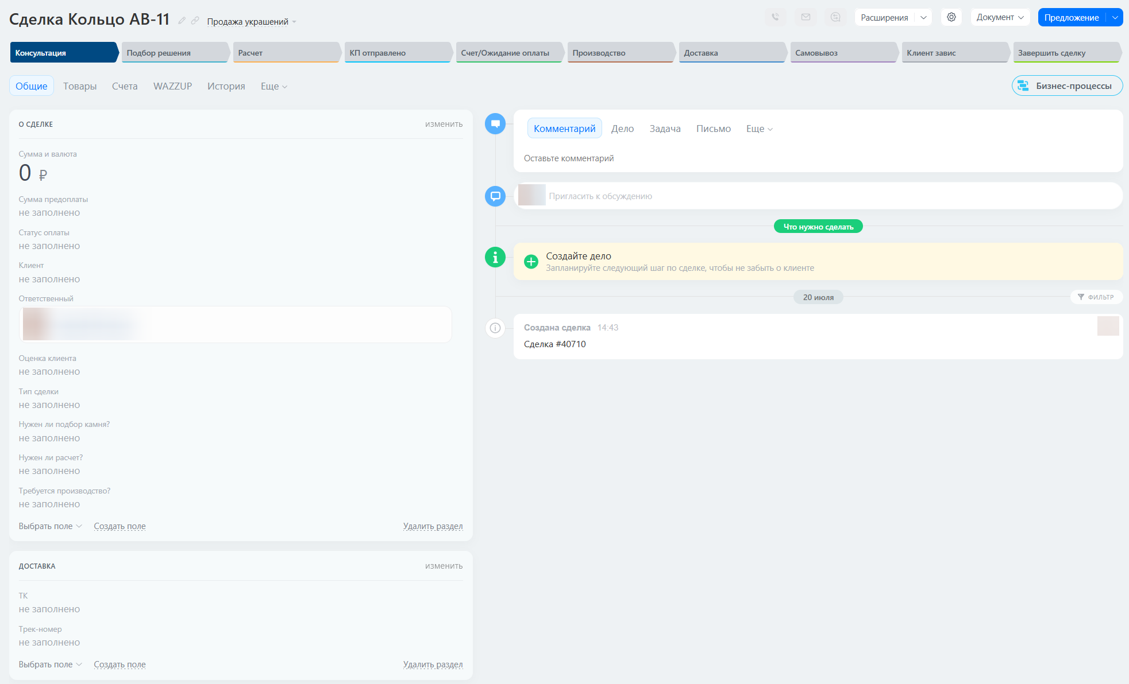Click the green info circle icon

click(x=495, y=257)
